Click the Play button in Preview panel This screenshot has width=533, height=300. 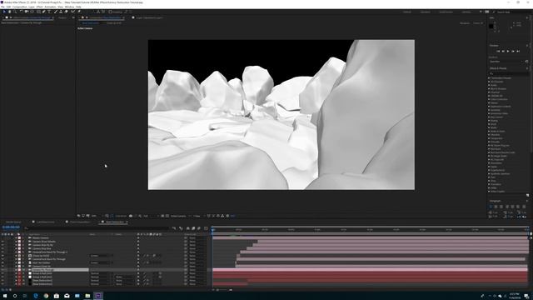pos(508,51)
